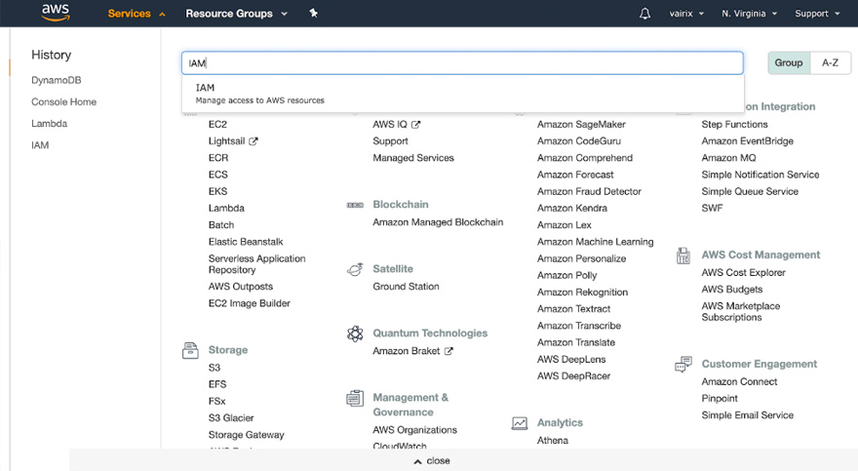Collapse the services panel with close
Screen dimensions: 858x471
pos(432,461)
